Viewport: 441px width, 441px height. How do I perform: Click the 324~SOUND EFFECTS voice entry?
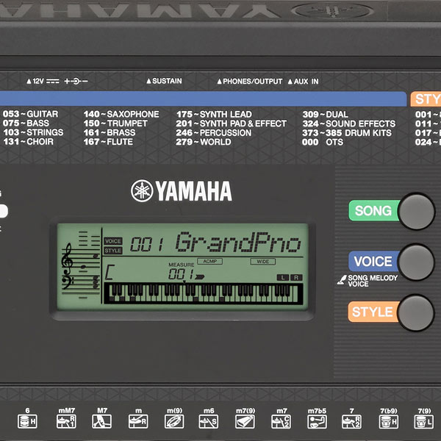point(349,123)
